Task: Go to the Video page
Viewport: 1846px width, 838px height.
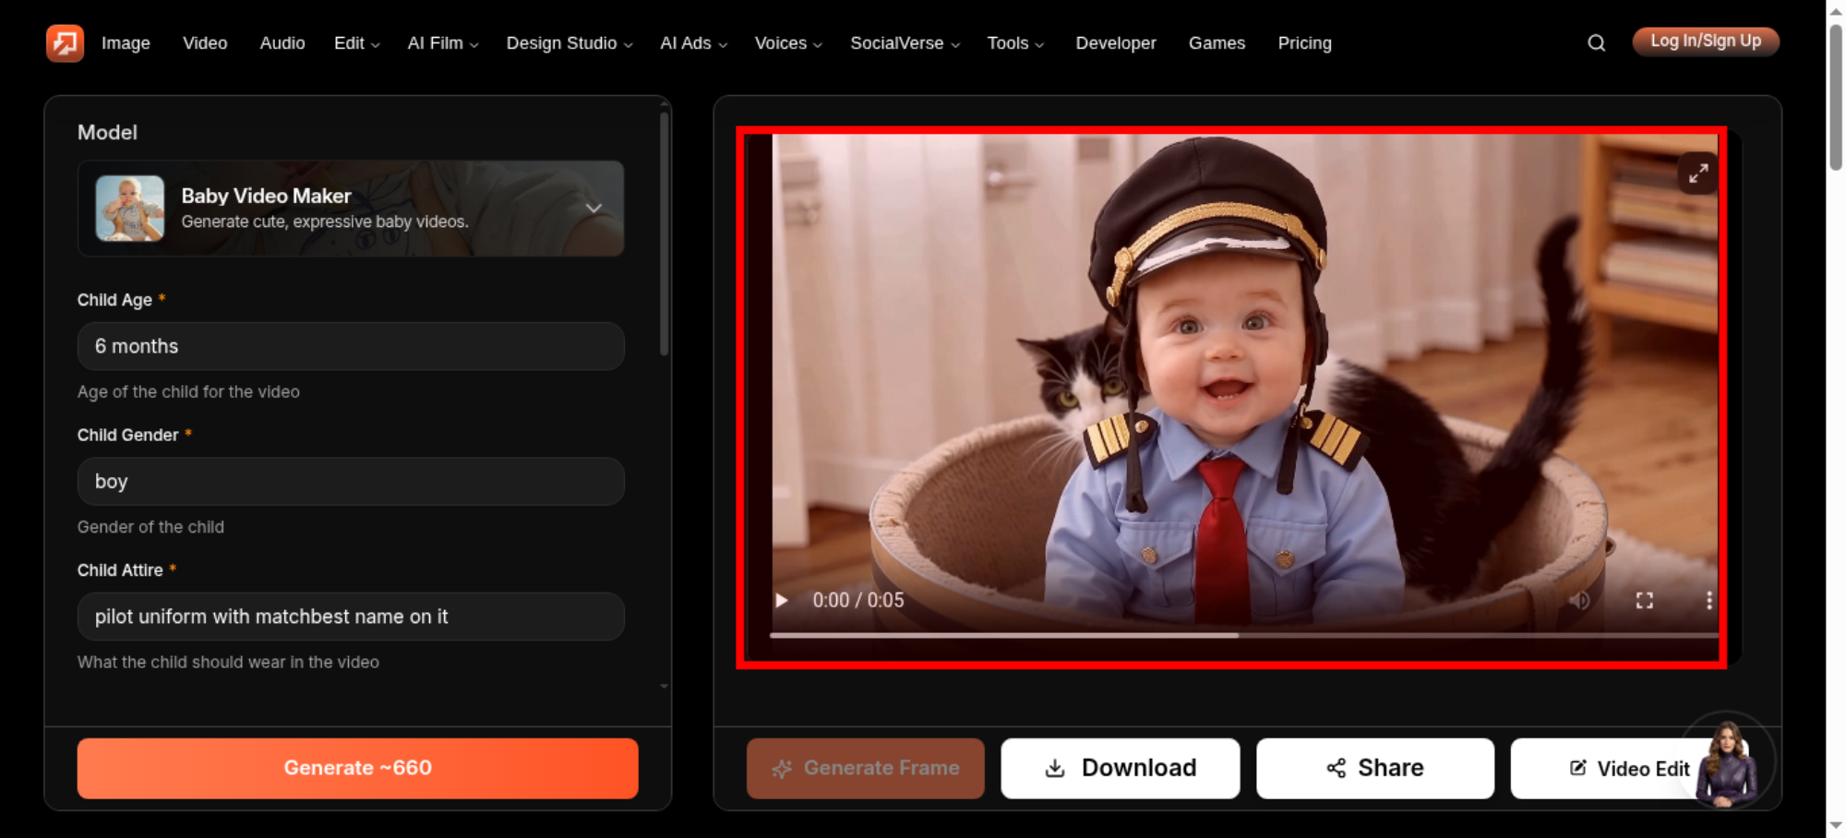Action: point(205,43)
